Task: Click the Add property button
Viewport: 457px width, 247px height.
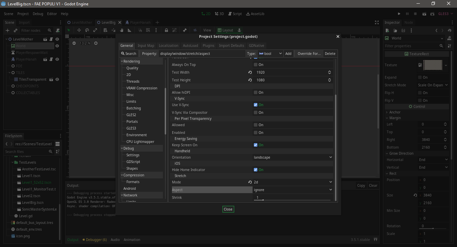Action: pyautogui.click(x=288, y=54)
